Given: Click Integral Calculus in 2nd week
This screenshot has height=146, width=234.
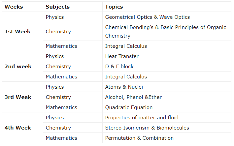Looking at the screenshot, I should (126, 77).
